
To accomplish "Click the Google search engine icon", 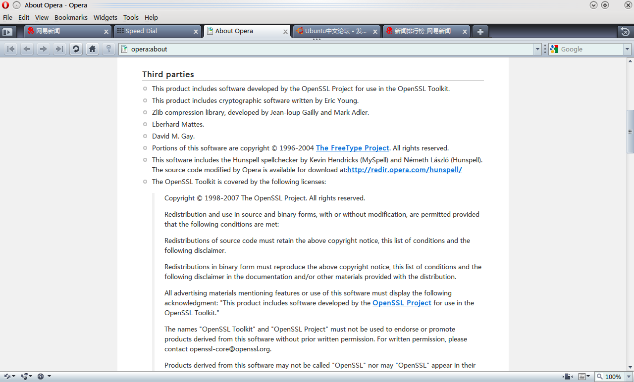I will pos(554,49).
